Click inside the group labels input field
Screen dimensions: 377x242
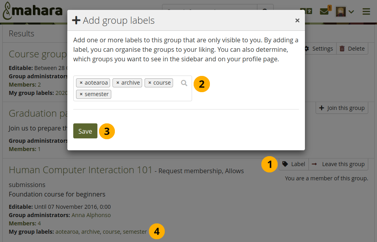(x=143, y=94)
